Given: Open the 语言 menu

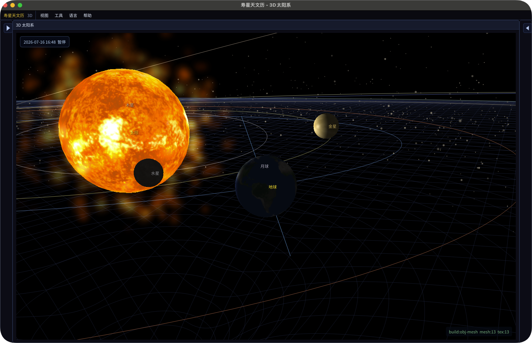Looking at the screenshot, I should pyautogui.click(x=73, y=16).
